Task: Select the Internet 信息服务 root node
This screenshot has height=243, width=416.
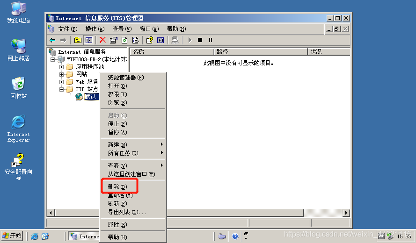Action: tap(82, 52)
